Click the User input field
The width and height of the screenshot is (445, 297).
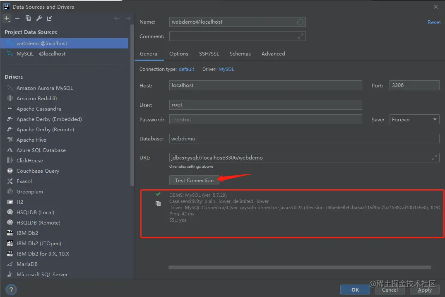265,105
